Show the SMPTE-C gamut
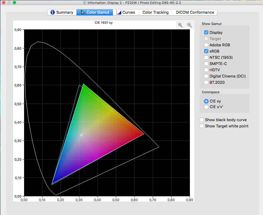This screenshot has width=263, height=215. [x=206, y=64]
